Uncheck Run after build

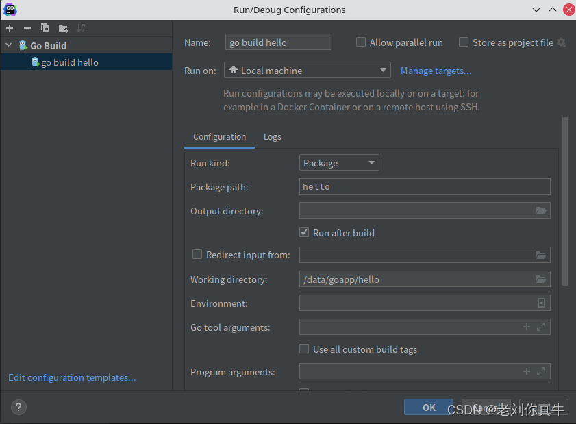click(303, 232)
